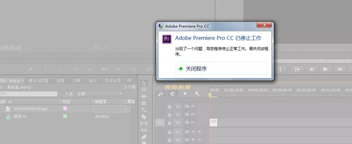Screen dimensions: 352x144
Task: Step forward one frame in Program monitor
Action: tap(340, 69)
